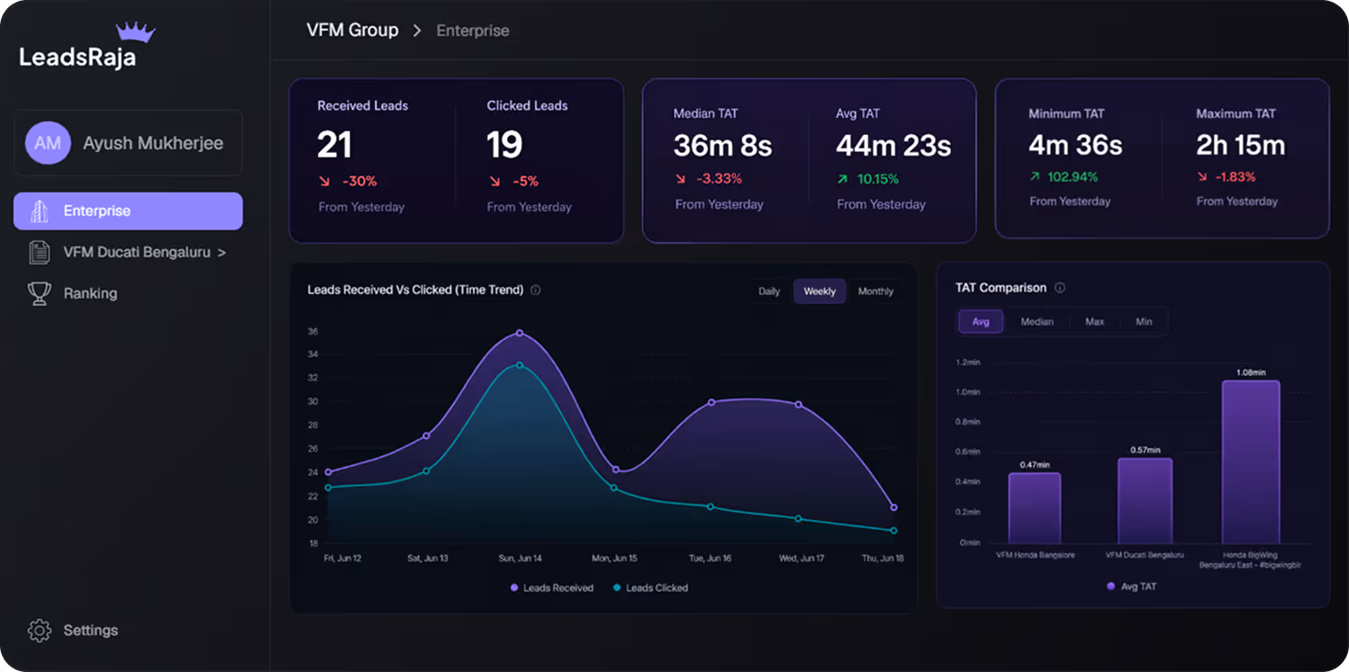This screenshot has height=672, width=1349.
Task: Click the Honda BigWing Bengaluru East bar
Action: 1251,461
